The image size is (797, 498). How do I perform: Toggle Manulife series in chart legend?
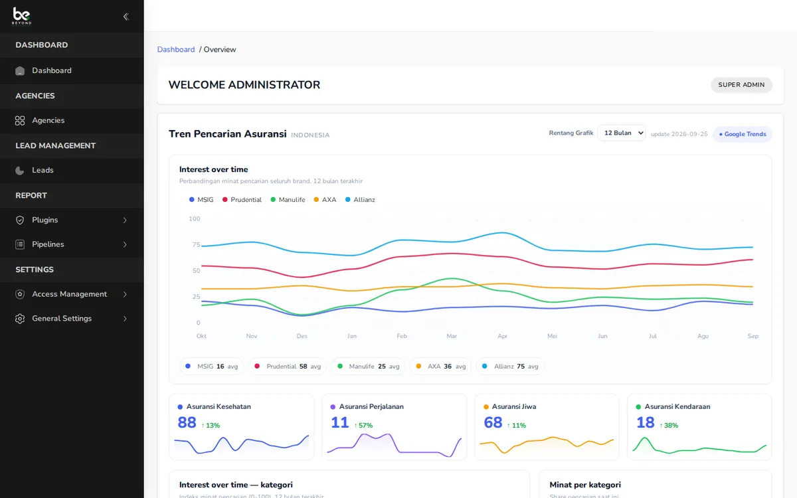click(288, 200)
